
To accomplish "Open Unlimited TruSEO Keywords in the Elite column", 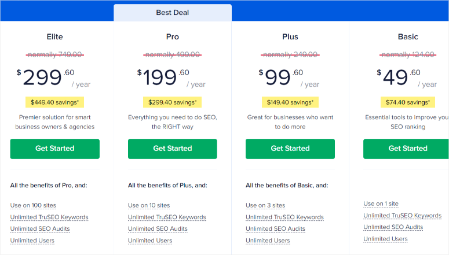I will pyautogui.click(x=49, y=217).
